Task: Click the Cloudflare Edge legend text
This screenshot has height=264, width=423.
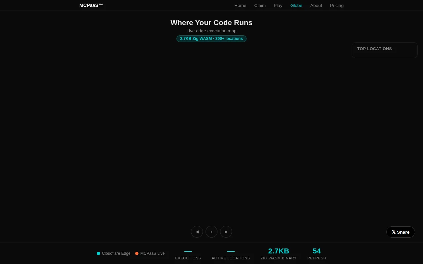Action: click(x=116, y=253)
